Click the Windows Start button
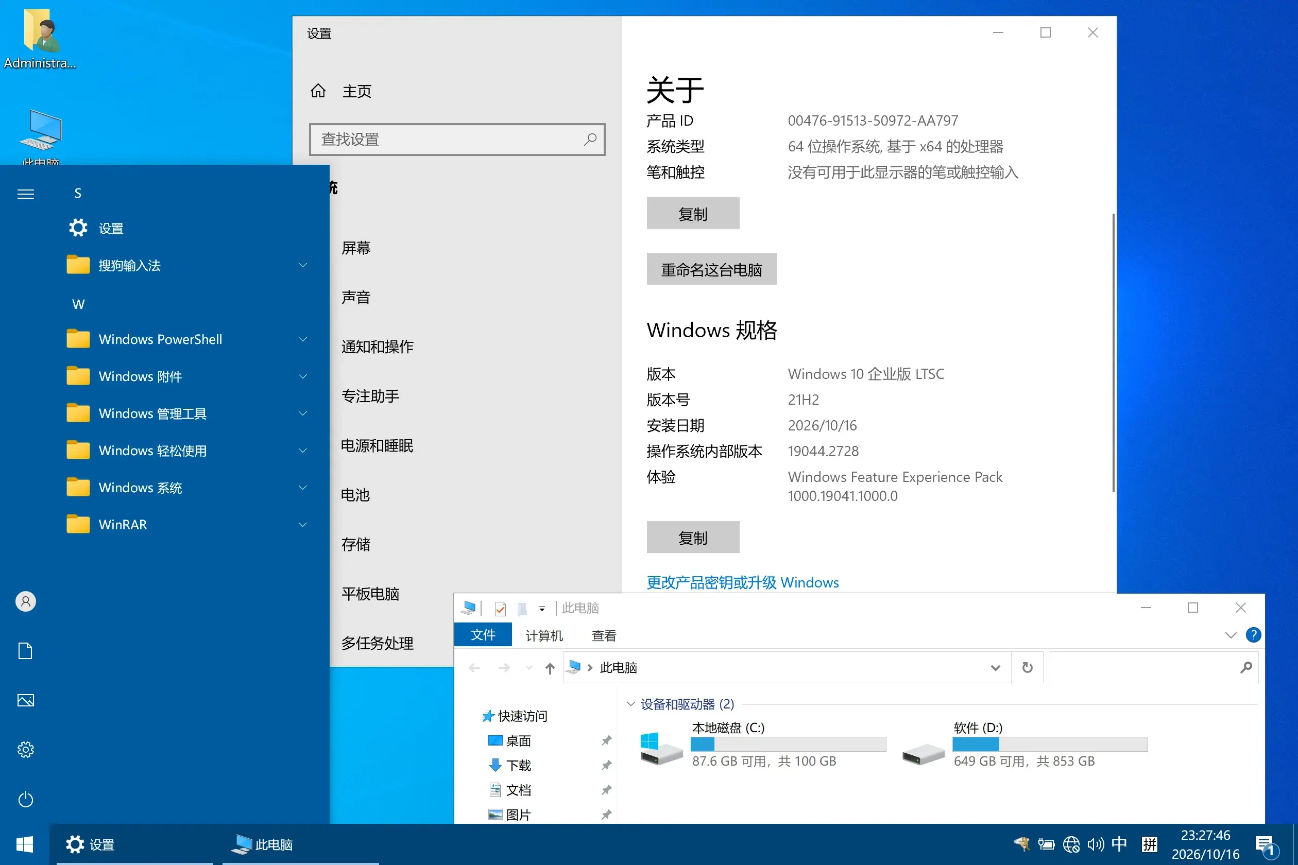 point(24,844)
